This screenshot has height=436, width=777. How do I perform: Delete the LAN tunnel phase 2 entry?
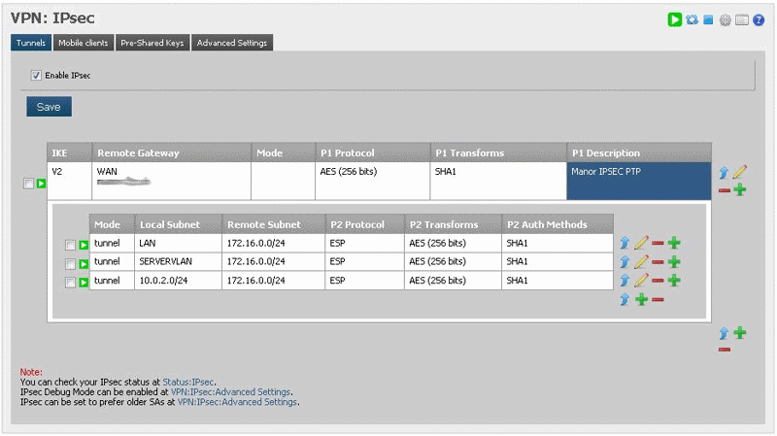point(658,243)
